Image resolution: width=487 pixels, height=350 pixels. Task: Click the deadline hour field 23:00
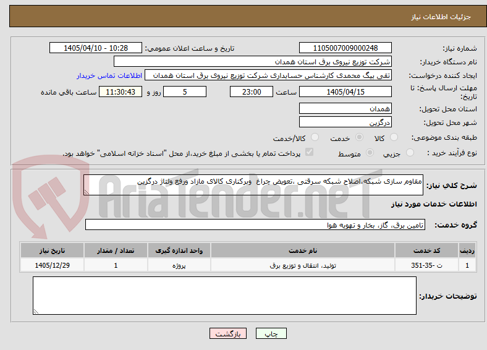252,92
